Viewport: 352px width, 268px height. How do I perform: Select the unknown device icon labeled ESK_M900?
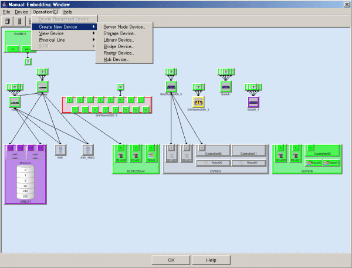tap(88, 150)
